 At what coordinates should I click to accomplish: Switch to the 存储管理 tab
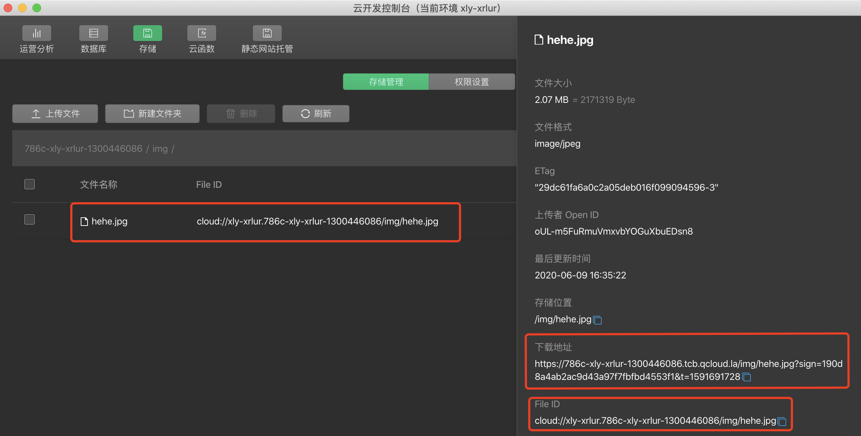pyautogui.click(x=385, y=82)
